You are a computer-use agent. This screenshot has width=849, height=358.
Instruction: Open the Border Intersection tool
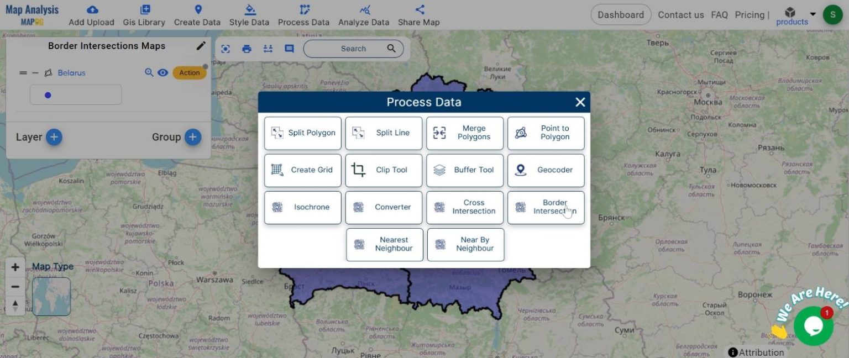(x=546, y=208)
